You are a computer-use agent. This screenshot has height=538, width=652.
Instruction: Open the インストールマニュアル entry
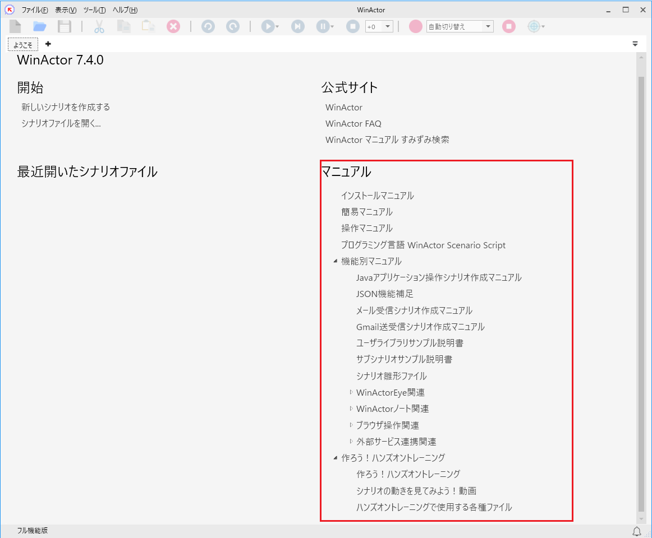(x=378, y=196)
